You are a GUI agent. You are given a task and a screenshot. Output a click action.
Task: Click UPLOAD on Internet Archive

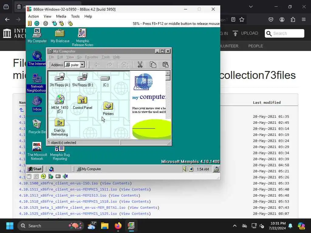pos(245,33)
